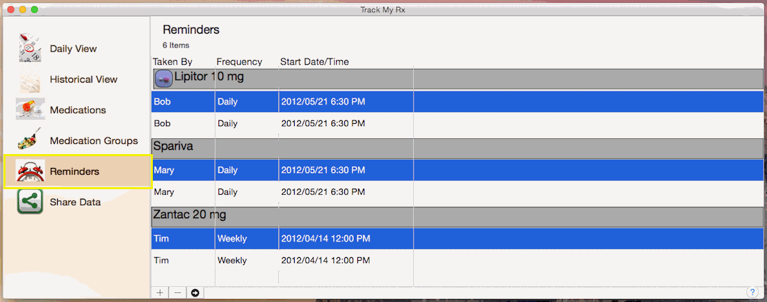The height and width of the screenshot is (302, 767).
Task: Select the Medication Groups sidebar label
Action: pyautogui.click(x=94, y=141)
